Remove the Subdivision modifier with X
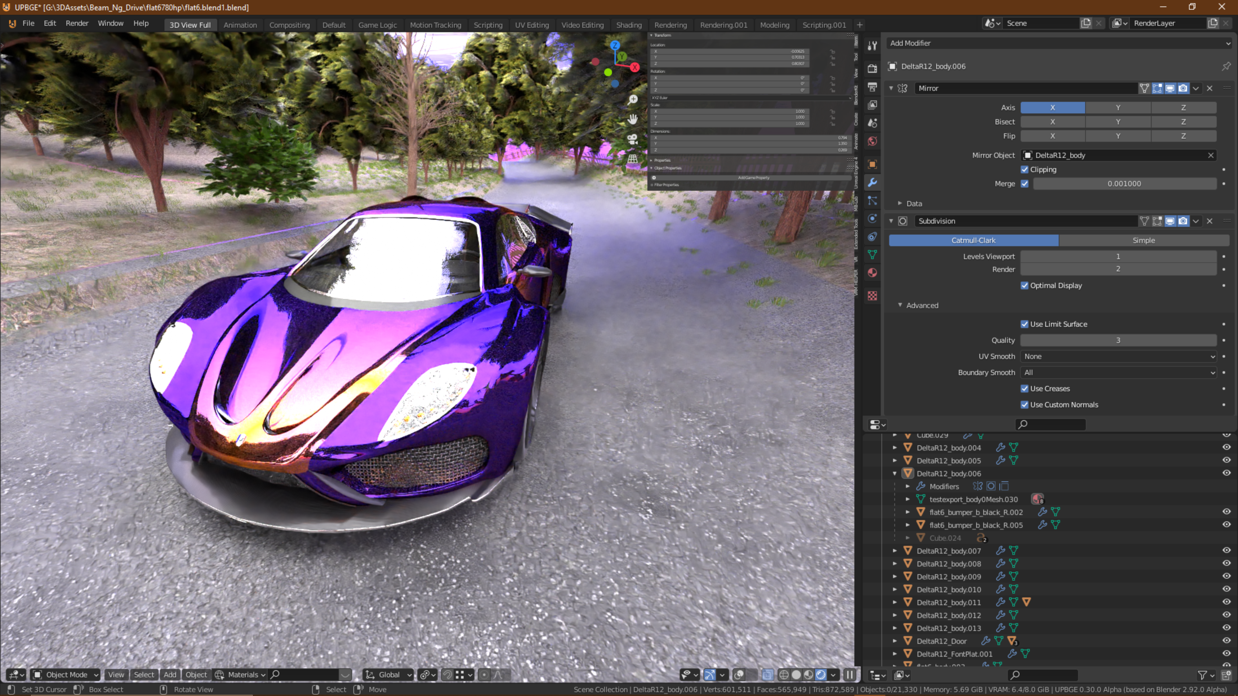This screenshot has height=696, width=1238. 1210,221
